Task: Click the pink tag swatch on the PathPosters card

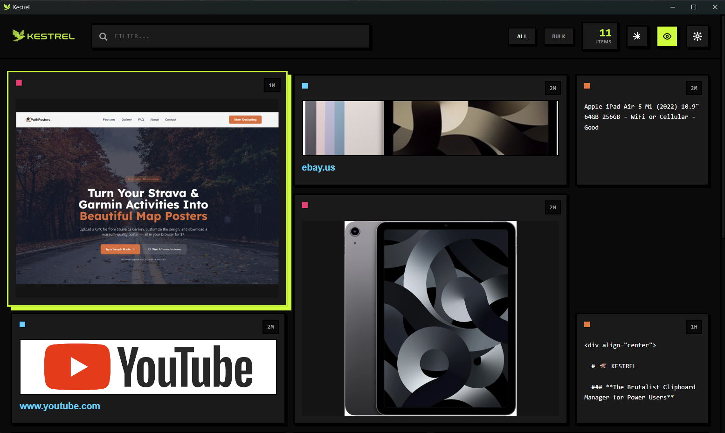Action: point(19,82)
